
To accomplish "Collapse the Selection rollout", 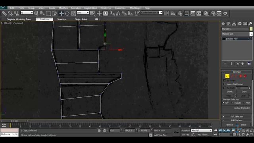I will 237,72.
